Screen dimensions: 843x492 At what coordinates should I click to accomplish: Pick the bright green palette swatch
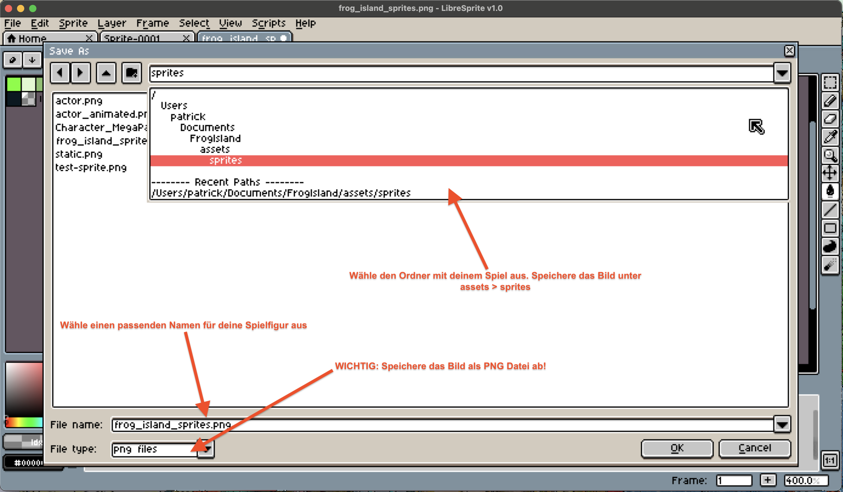(x=14, y=84)
